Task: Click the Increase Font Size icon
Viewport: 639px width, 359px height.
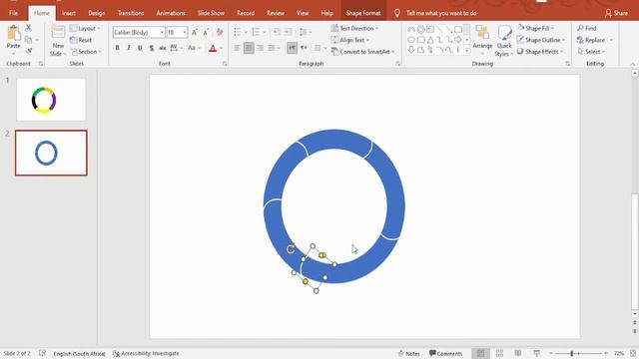Action: [195, 32]
